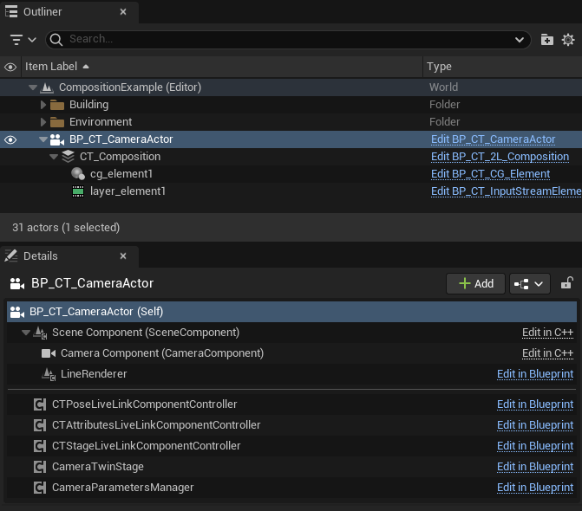Switch to the Details tab
The image size is (582, 511).
(40, 256)
